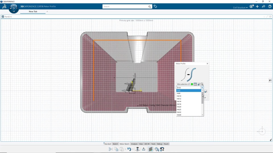This screenshot has height=153, width=273.
Task: Click in the top Search field
Action: (x=125, y=7)
